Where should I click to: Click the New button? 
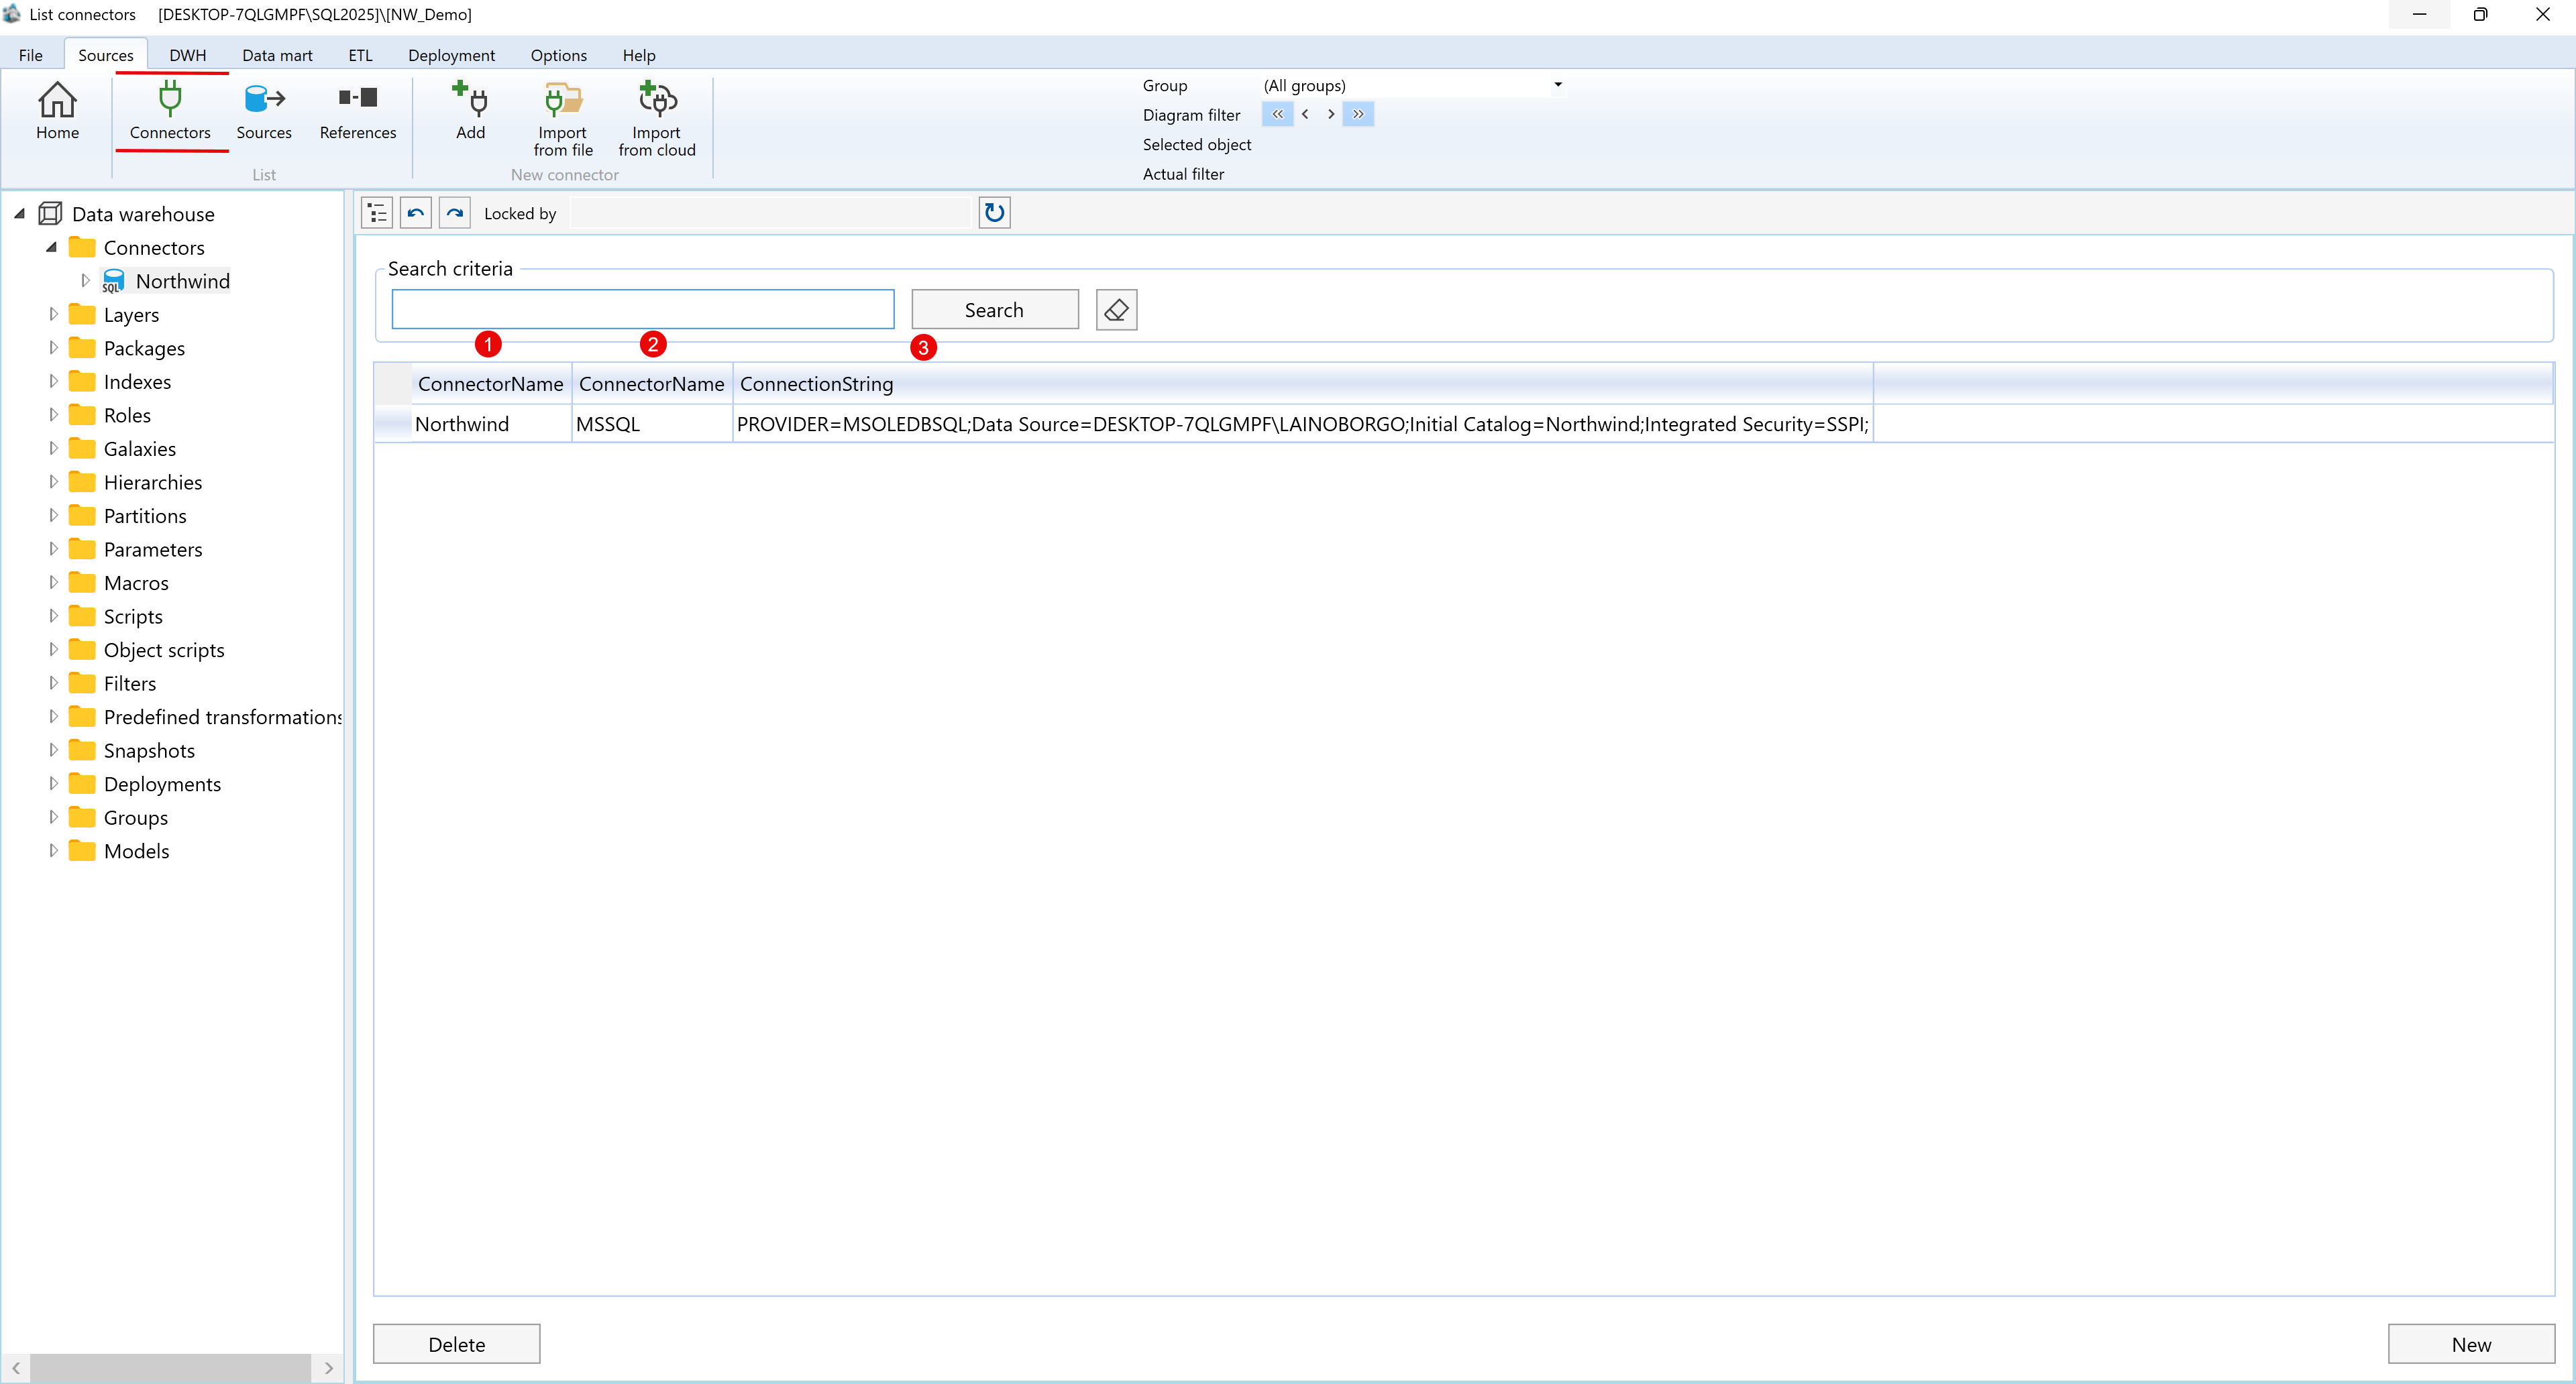2470,1344
